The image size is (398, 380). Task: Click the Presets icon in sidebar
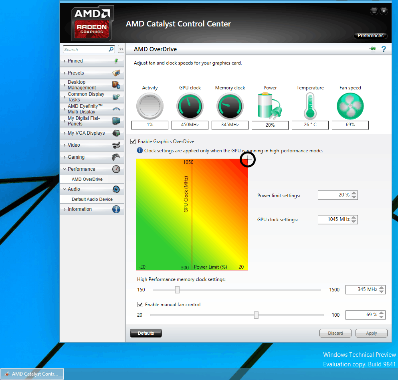tap(116, 73)
